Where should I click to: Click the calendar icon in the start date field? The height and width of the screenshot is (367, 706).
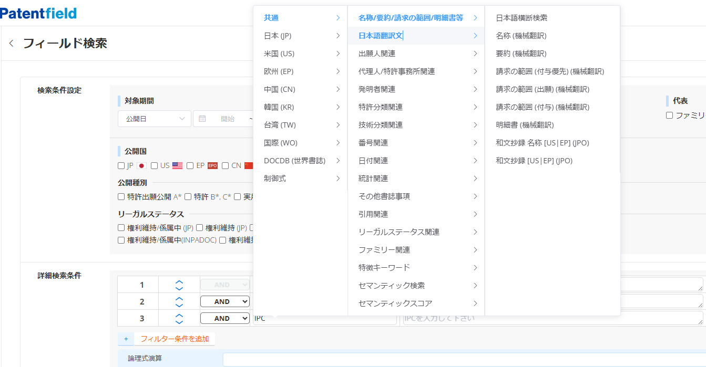[202, 119]
